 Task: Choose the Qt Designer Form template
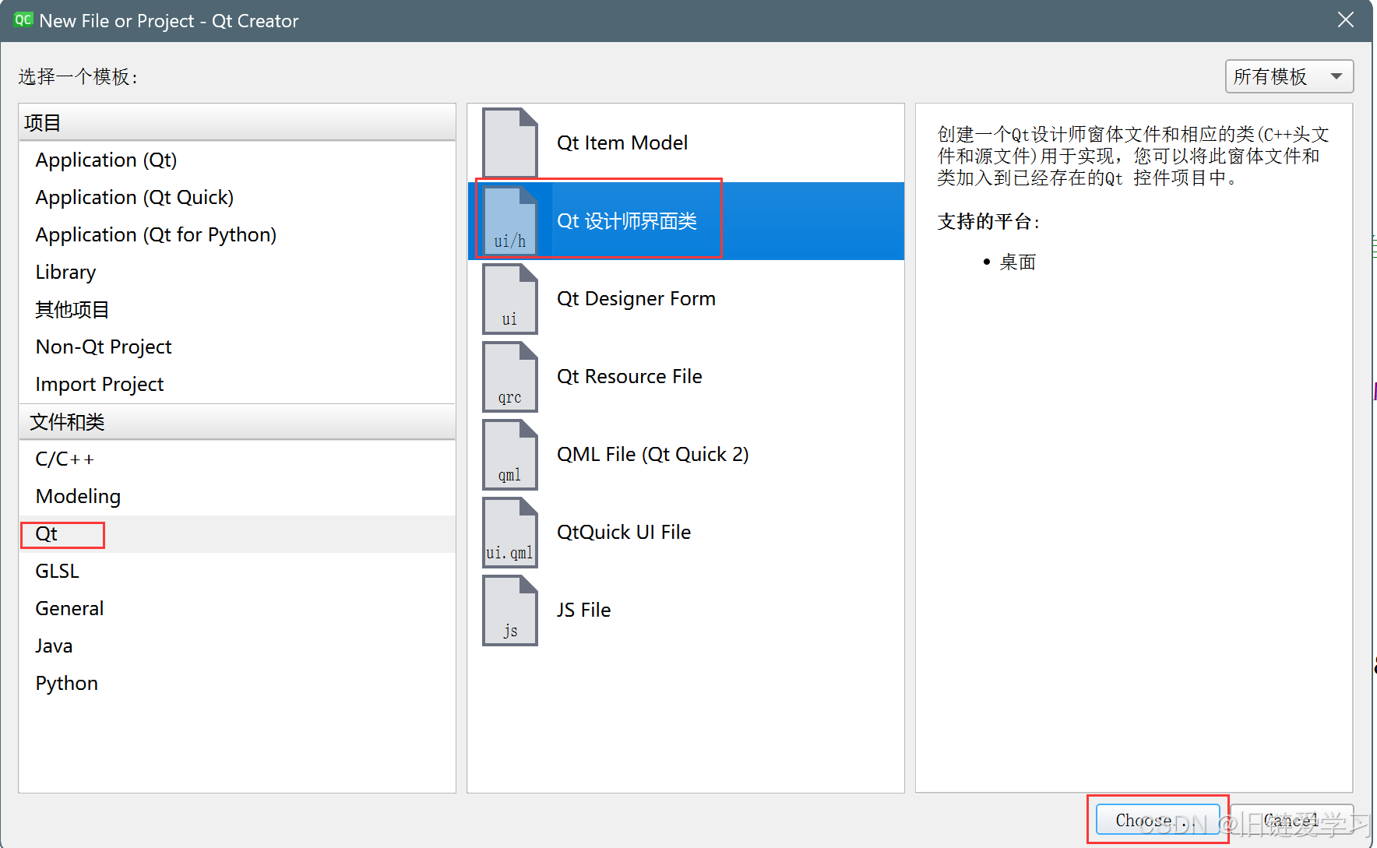(685, 298)
